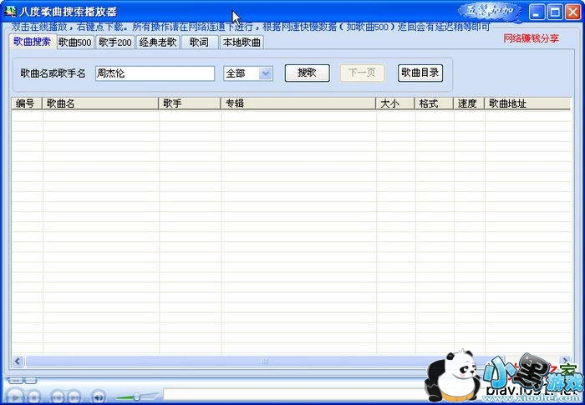This screenshot has height=405, width=585.
Task: Switch to the 本地歌曲 tab
Action: (x=242, y=42)
